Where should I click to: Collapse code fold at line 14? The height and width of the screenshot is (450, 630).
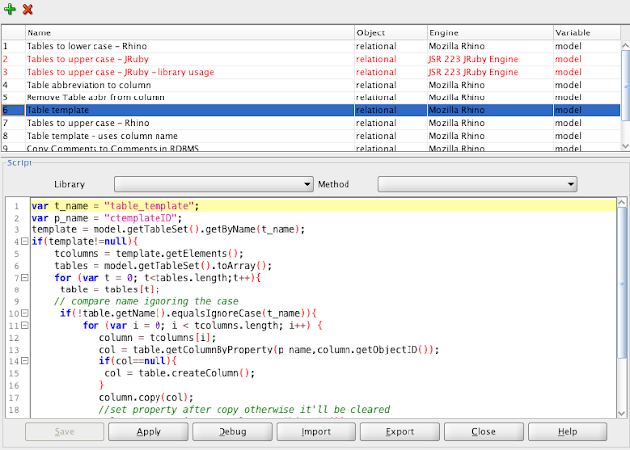[x=24, y=361]
